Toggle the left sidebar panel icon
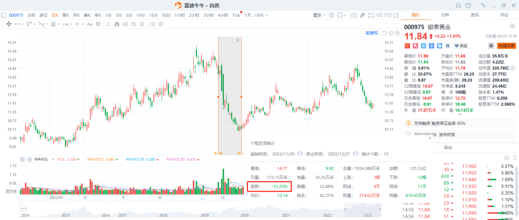The image size is (519, 220). (x=4, y=15)
